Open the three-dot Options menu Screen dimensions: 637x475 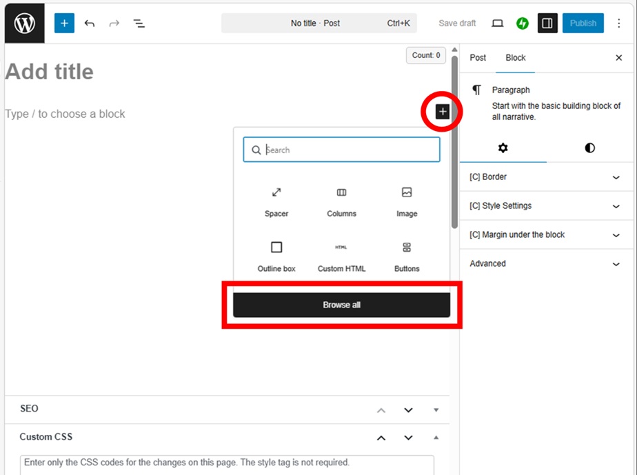click(618, 23)
